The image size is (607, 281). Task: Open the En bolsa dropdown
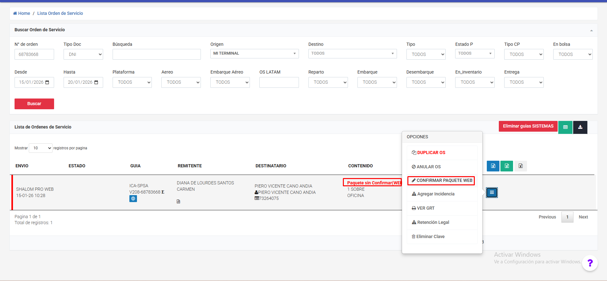573,54
